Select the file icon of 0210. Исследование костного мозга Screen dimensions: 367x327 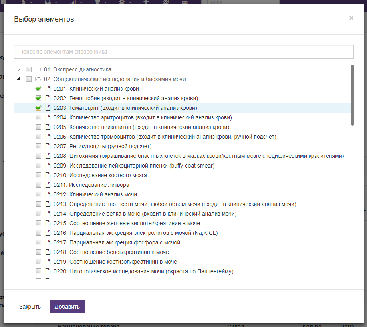pos(48,175)
